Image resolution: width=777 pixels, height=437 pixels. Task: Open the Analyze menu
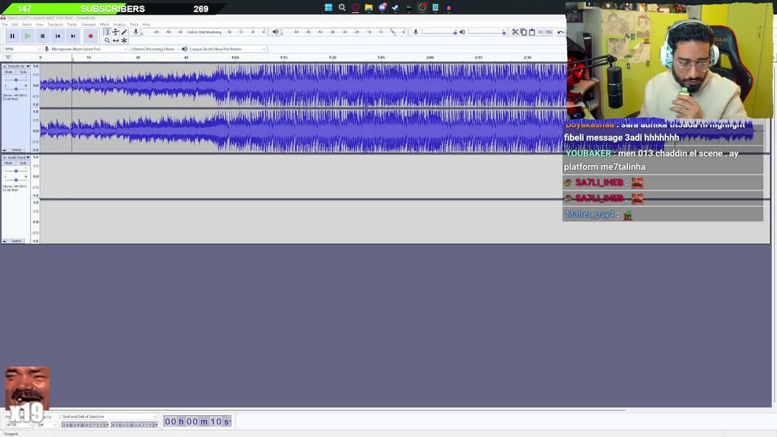click(119, 24)
